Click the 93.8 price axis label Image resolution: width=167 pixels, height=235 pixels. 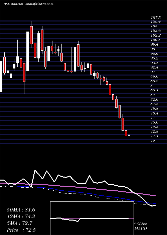pyautogui.click(x=155, y=63)
